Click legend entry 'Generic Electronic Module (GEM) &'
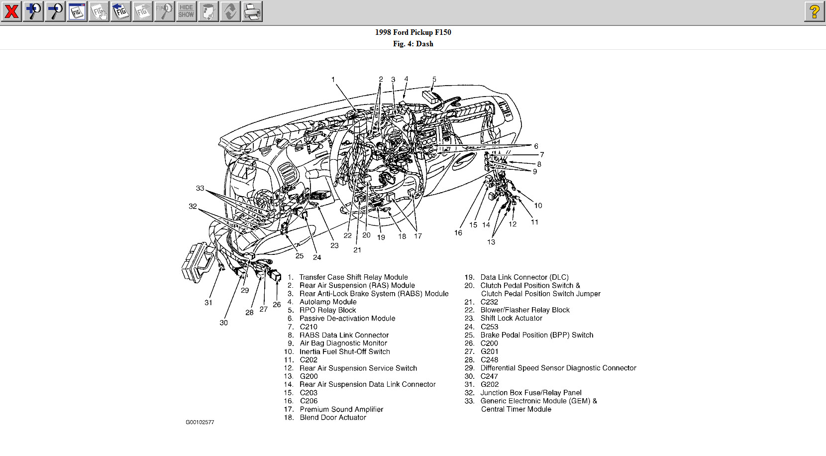The image size is (826, 456). point(539,401)
